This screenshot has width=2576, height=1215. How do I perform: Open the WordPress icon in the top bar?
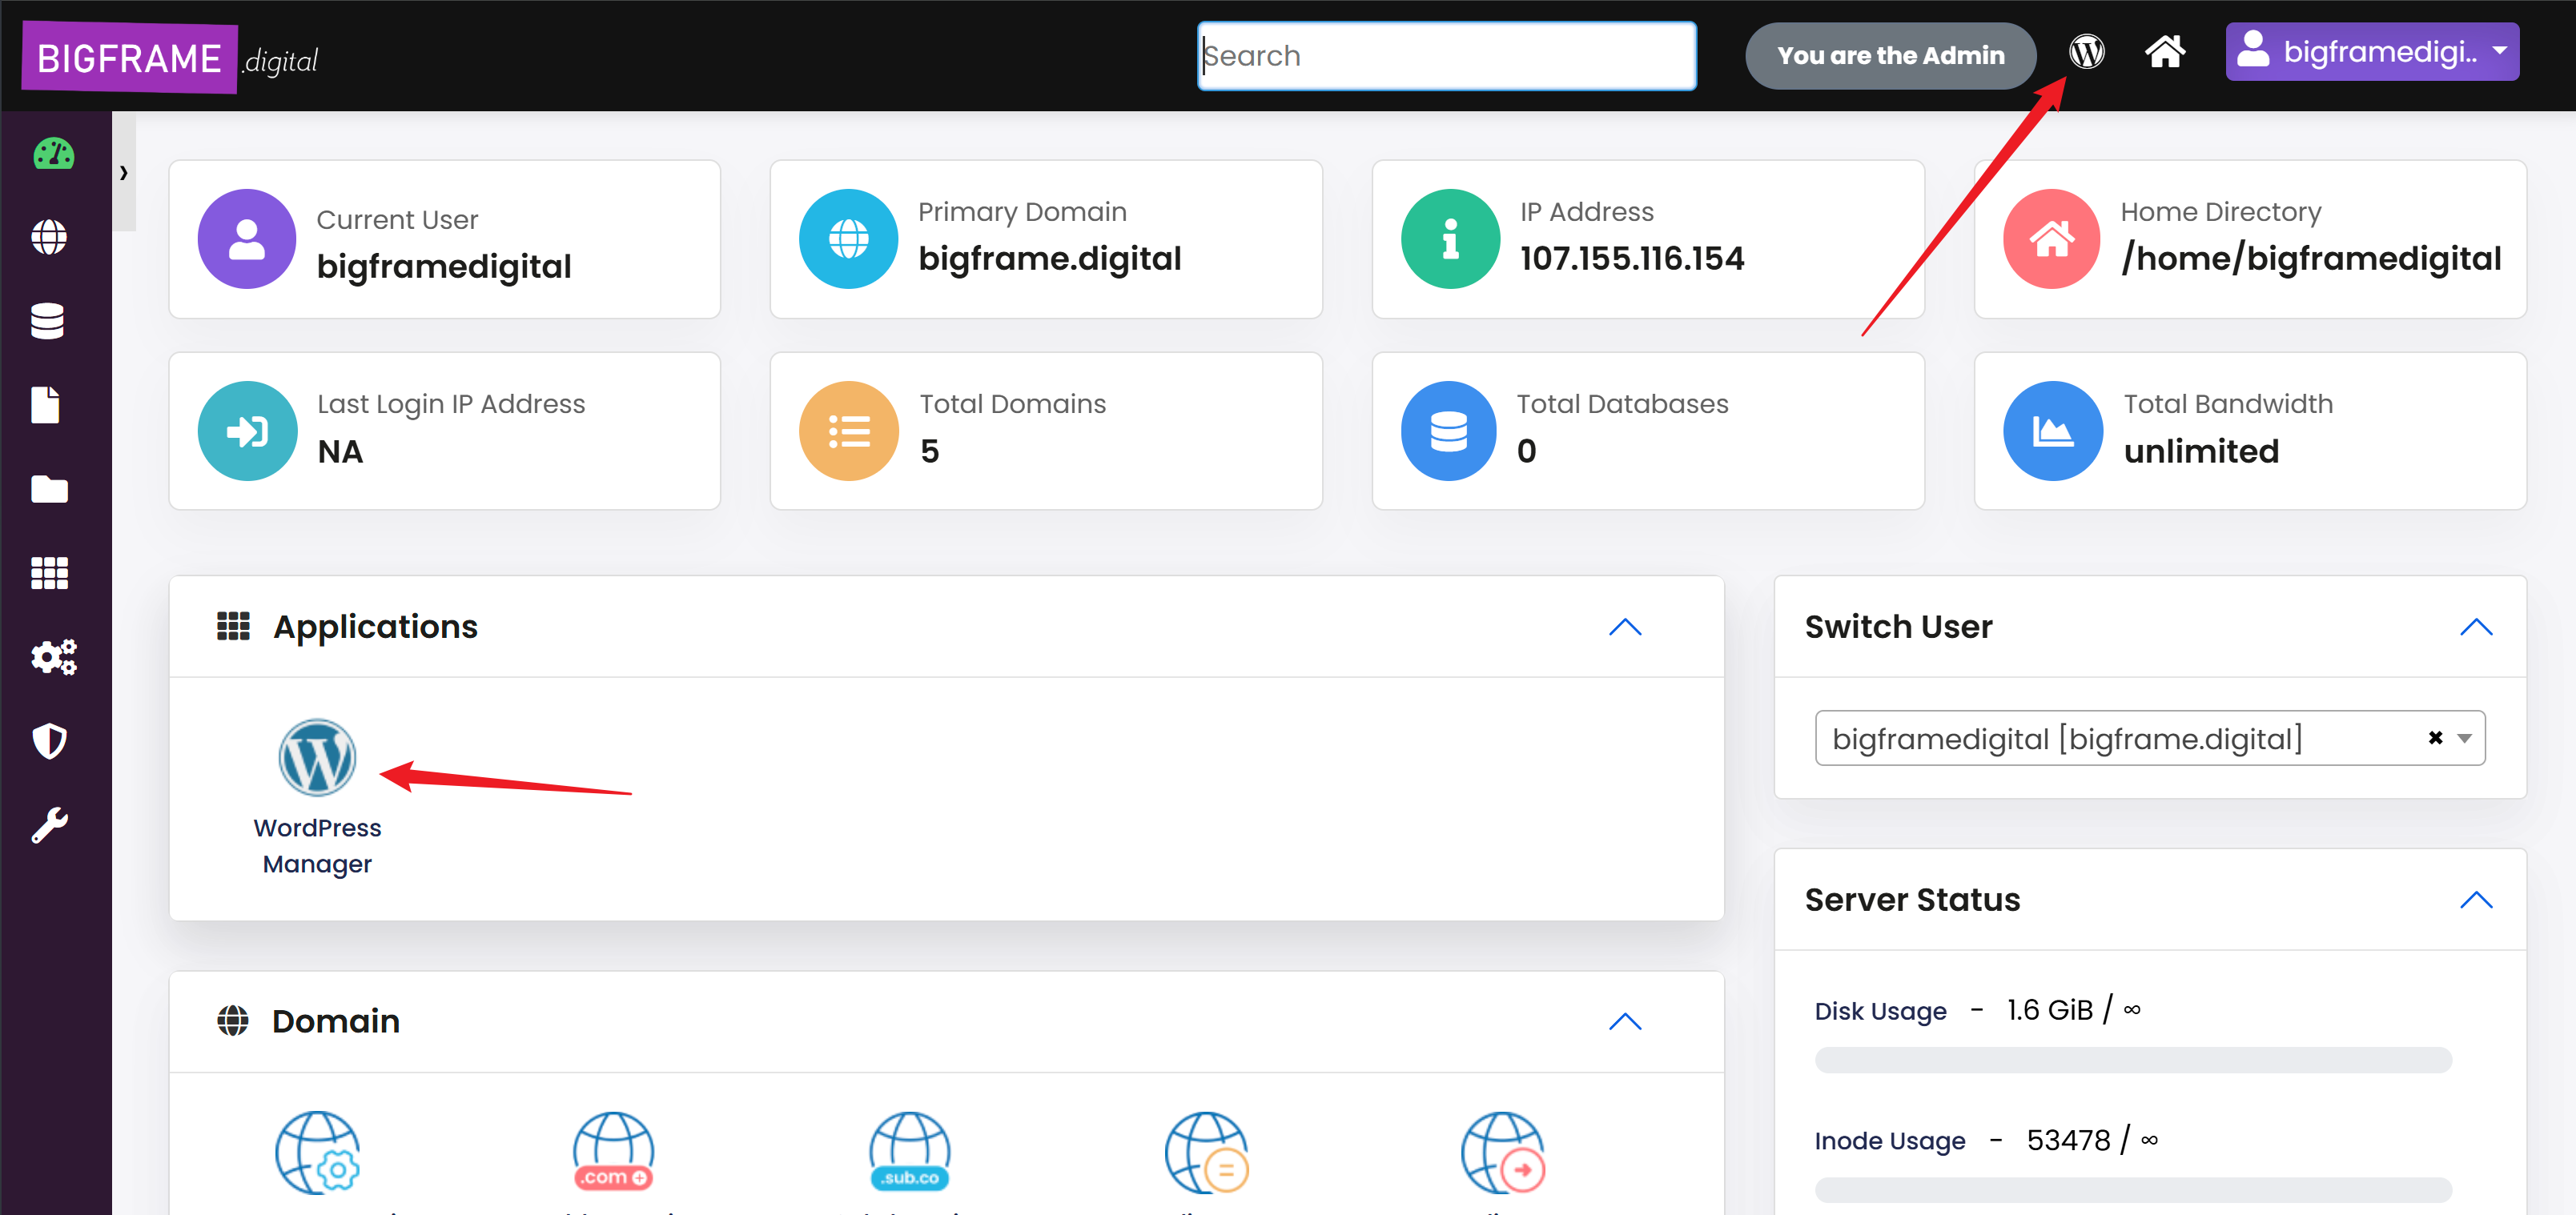pyautogui.click(x=2086, y=51)
